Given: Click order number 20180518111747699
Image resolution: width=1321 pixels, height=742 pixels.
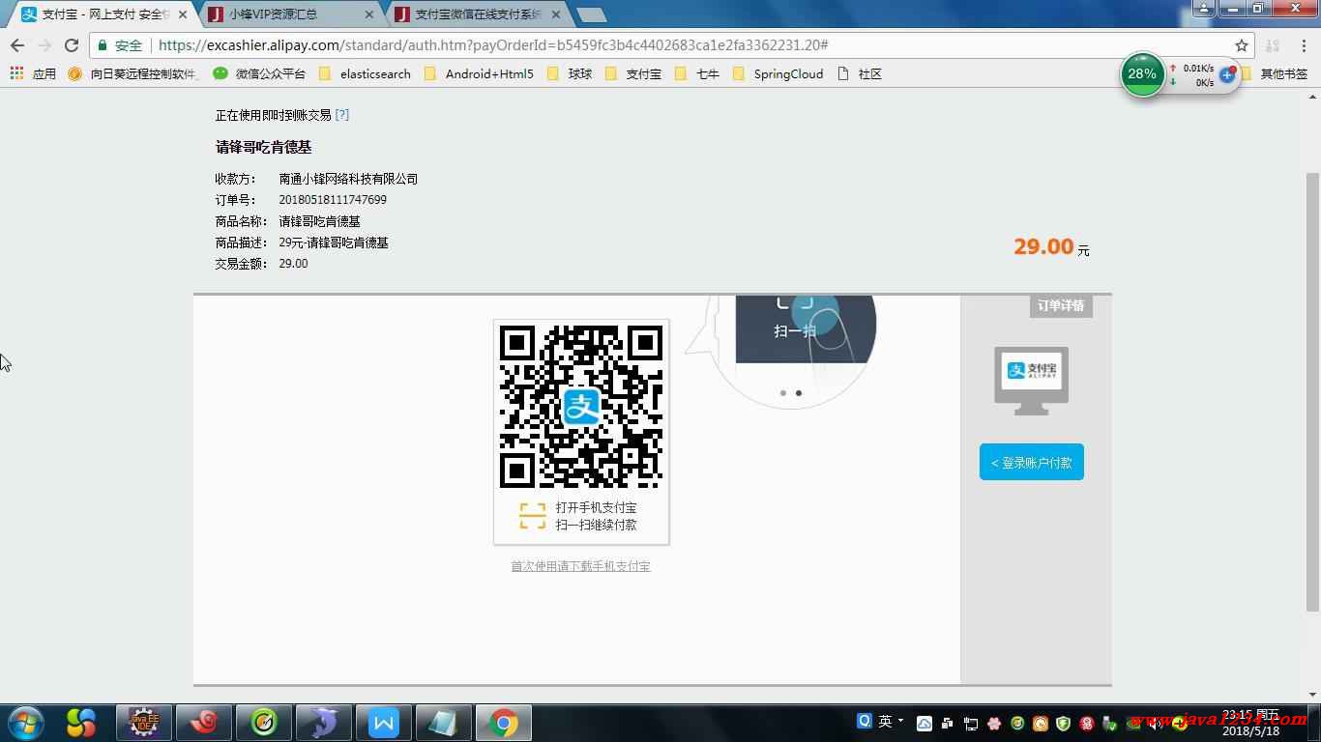Looking at the screenshot, I should point(333,200).
